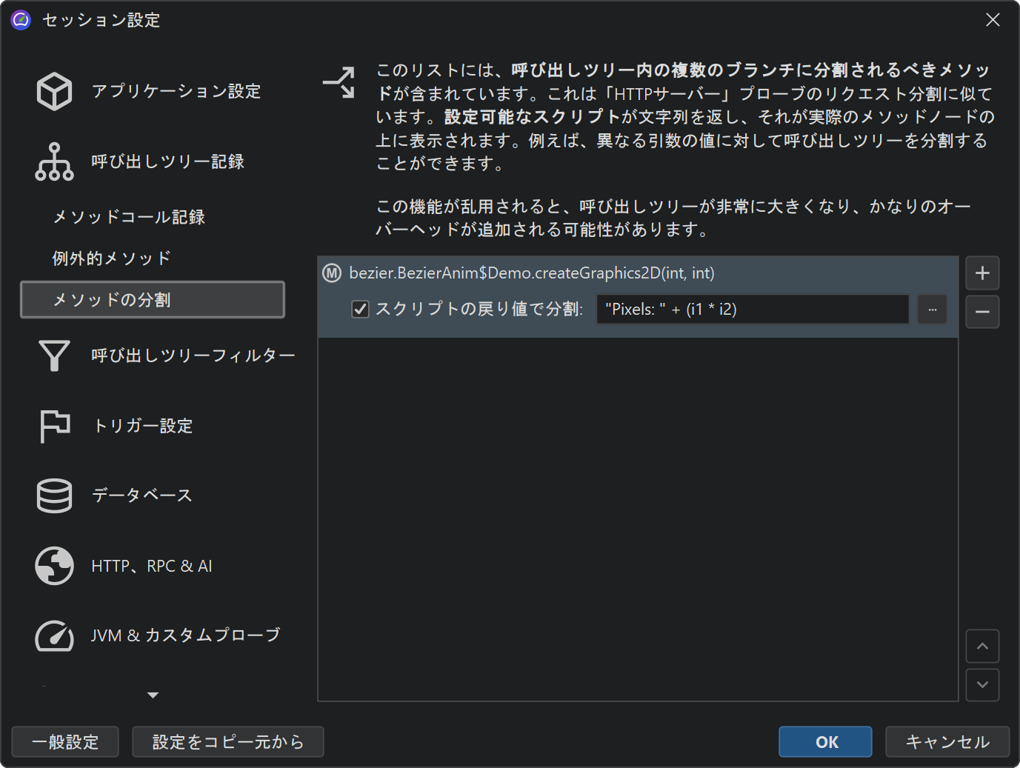The image size is (1020, 768).
Task: Click the call tree recording icon
Action: pos(54,161)
